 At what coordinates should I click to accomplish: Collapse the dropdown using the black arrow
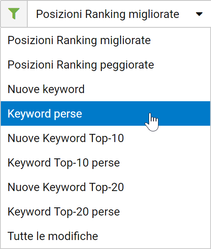(199, 14)
